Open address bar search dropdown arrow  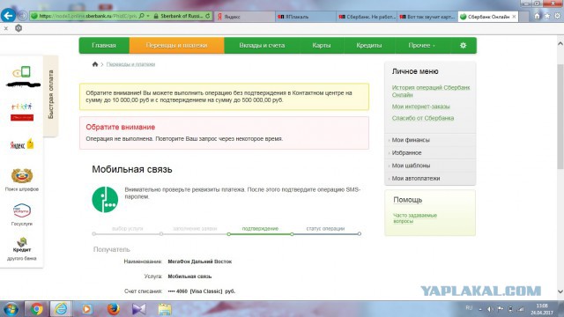(x=148, y=16)
